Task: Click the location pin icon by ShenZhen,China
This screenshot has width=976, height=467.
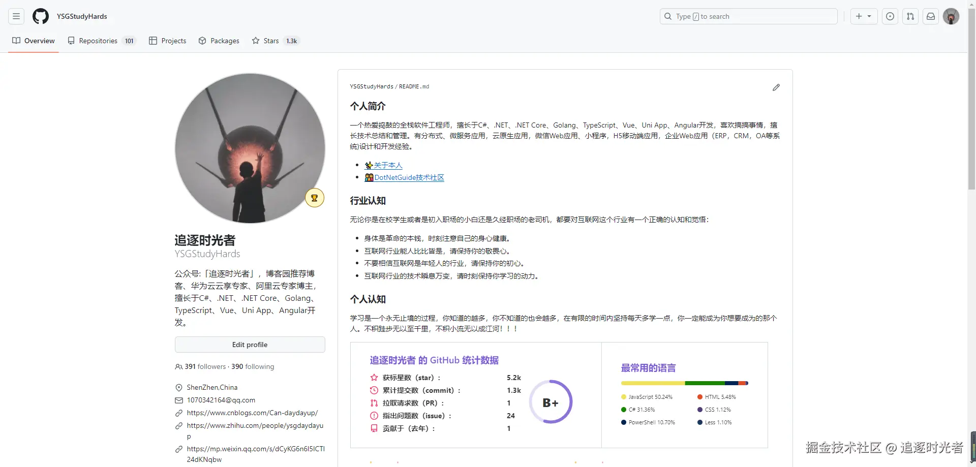Action: coord(179,387)
